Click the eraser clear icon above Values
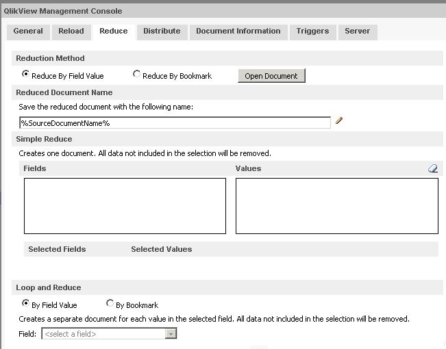 [432, 168]
